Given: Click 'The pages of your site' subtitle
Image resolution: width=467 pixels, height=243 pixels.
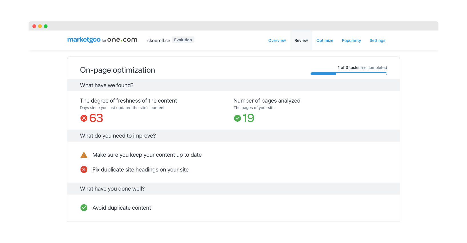Looking at the screenshot, I should pyautogui.click(x=254, y=108).
